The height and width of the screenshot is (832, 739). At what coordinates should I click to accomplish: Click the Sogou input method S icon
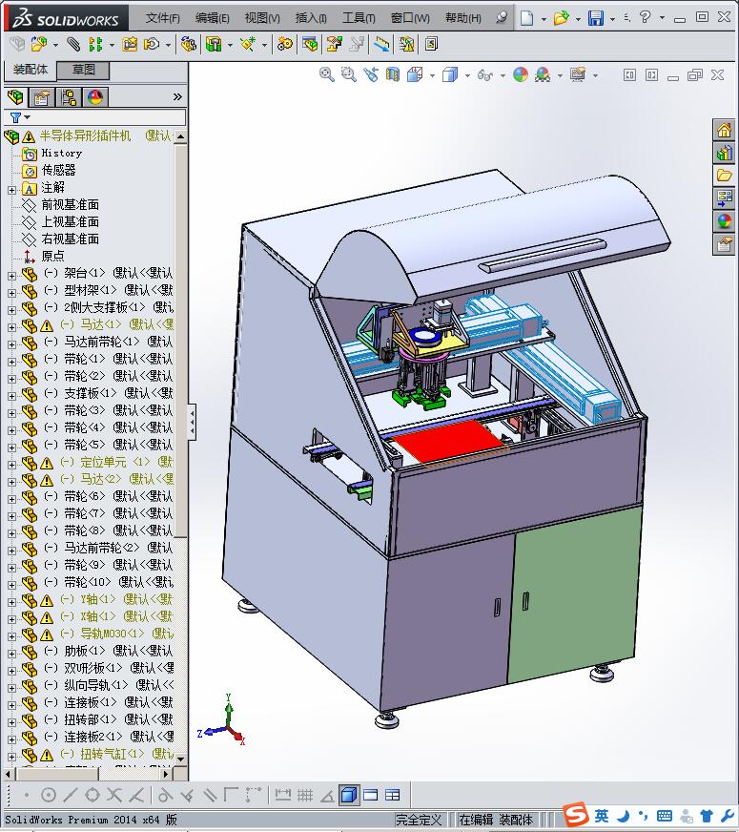pyautogui.click(x=575, y=815)
